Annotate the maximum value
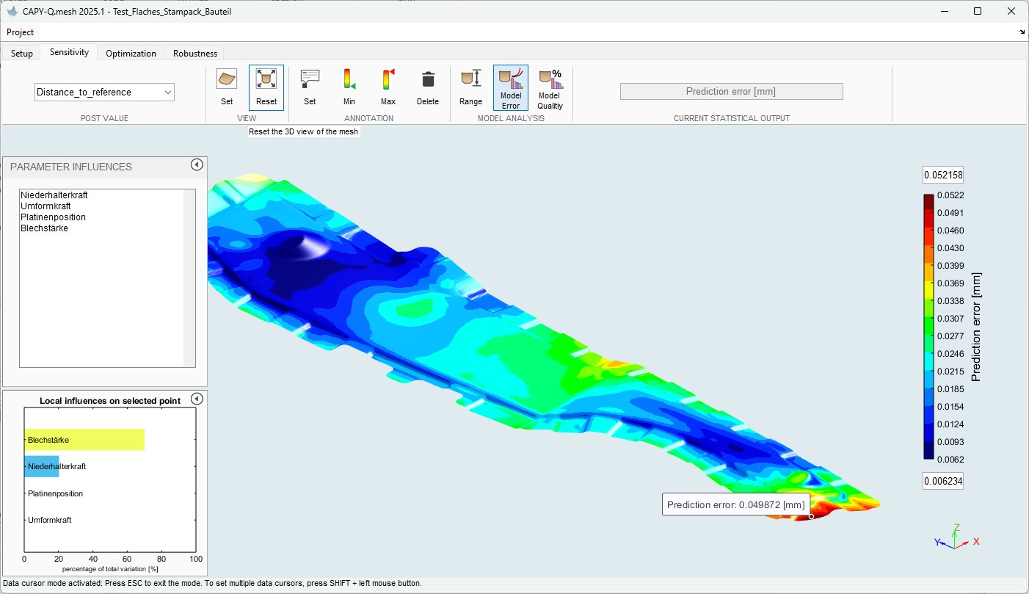The image size is (1029, 594). (388, 87)
